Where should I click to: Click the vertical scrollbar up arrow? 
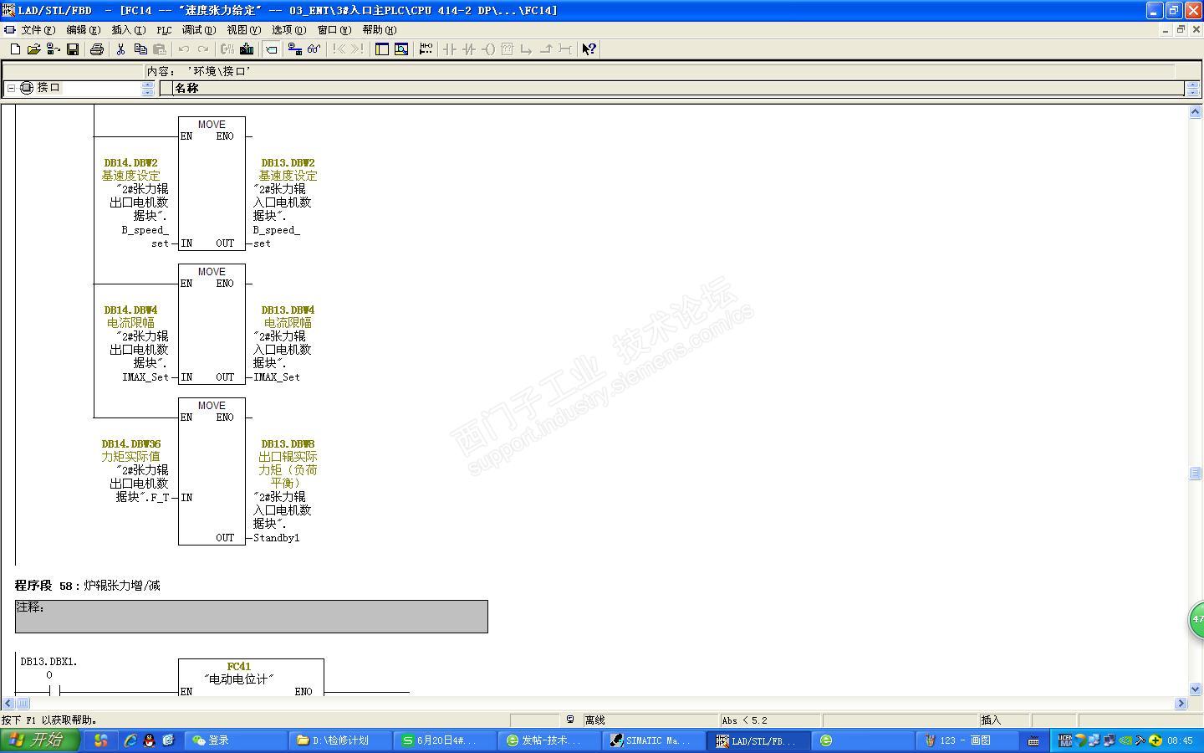(1195, 112)
